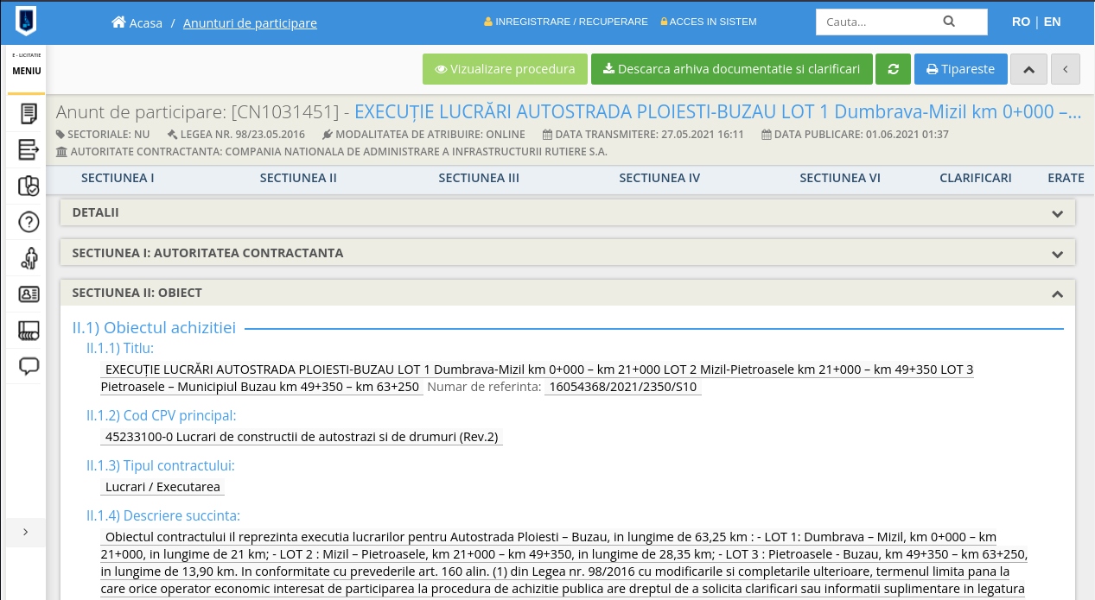Collapse SECTIUNEA II: OBIECT panel
The width and height of the screenshot is (1095, 600).
pyautogui.click(x=1056, y=294)
